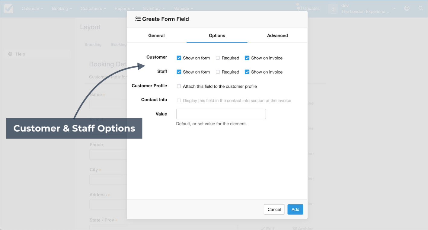428x230 pixels.
Task: Toggle Customer Show on invoice checkbox
Action: (x=247, y=58)
